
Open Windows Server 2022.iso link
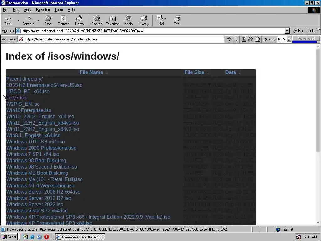pyautogui.click(x=34, y=205)
